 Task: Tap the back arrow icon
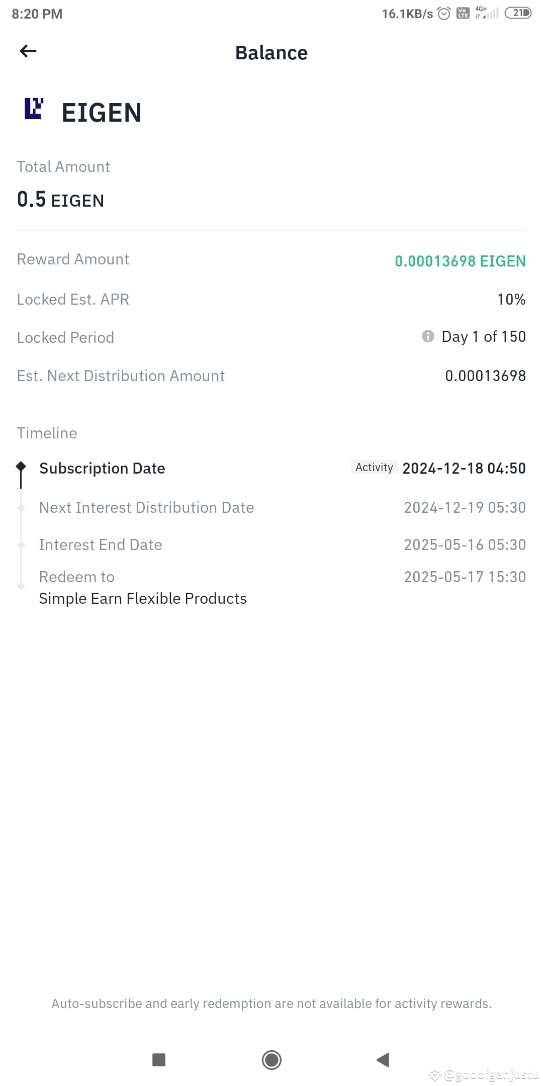click(x=28, y=51)
